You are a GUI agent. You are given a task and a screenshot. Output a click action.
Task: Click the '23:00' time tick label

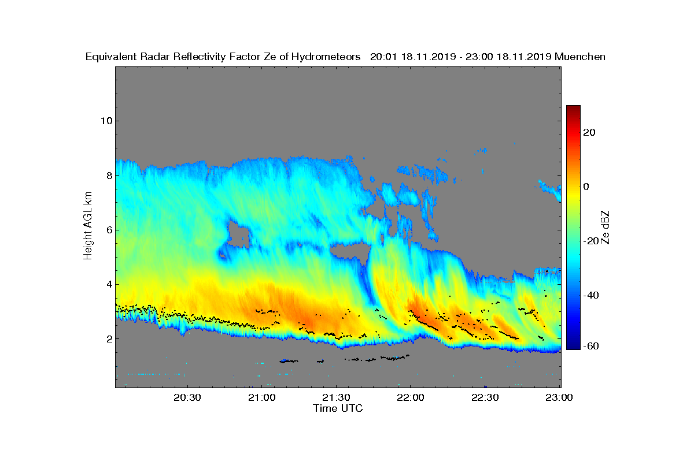[559, 397]
